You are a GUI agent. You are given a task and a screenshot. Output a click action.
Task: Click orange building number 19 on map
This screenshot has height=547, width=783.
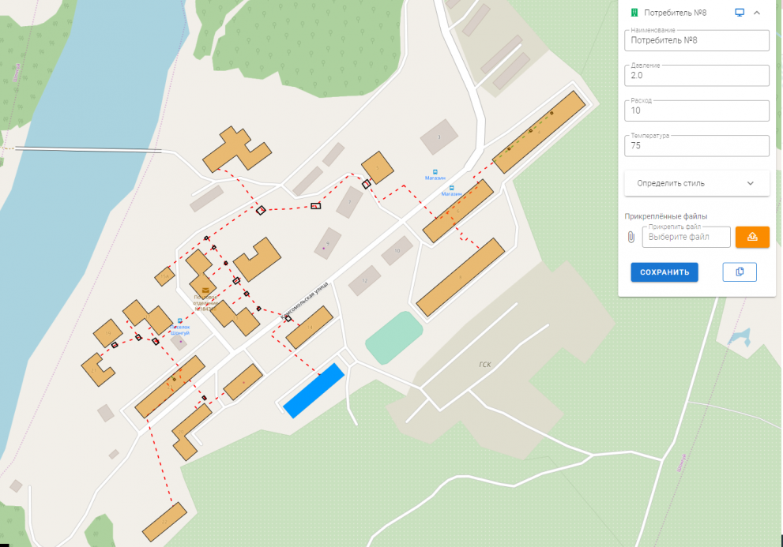[x=107, y=332]
